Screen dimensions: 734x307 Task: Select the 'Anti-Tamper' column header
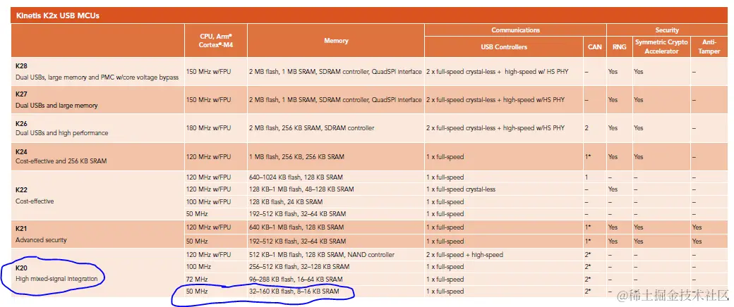[x=709, y=46]
